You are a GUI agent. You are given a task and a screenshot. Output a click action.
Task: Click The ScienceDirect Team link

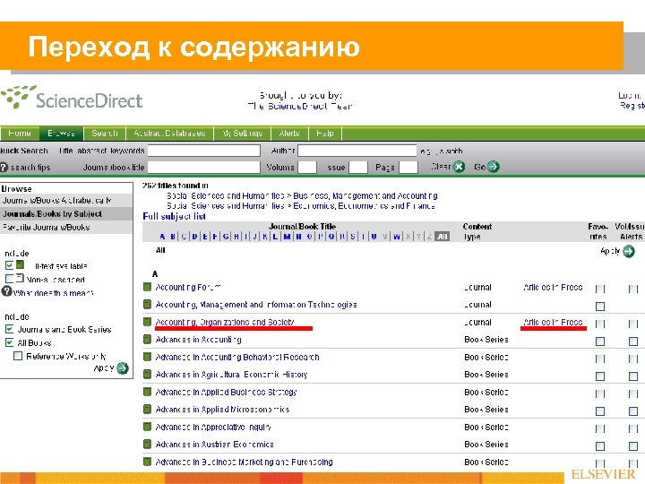point(300,106)
